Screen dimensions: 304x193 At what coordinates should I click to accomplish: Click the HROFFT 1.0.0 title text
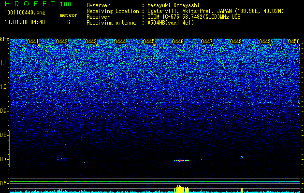38,4
